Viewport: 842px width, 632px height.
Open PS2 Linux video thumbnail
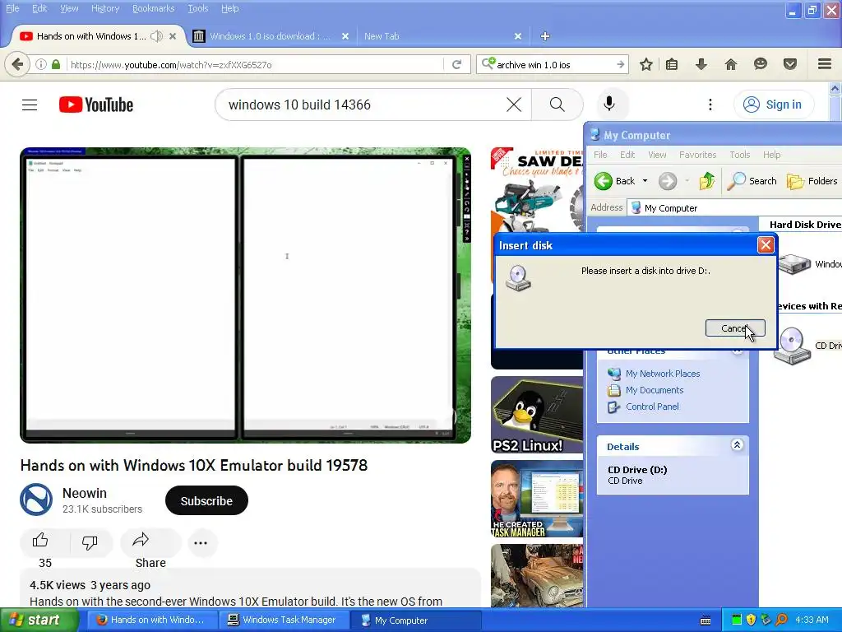pyautogui.click(x=537, y=415)
